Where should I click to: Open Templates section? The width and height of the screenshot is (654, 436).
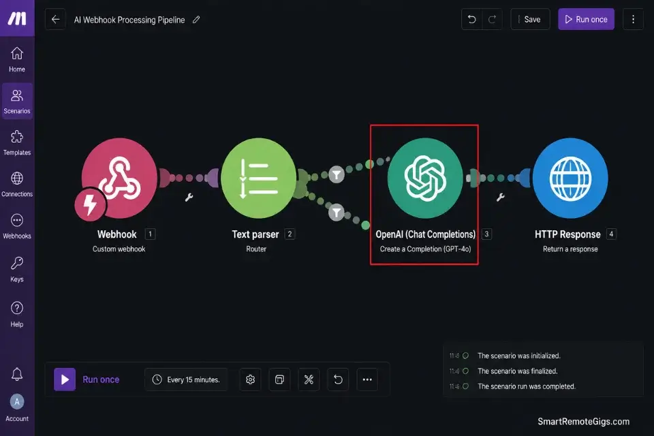(x=17, y=142)
